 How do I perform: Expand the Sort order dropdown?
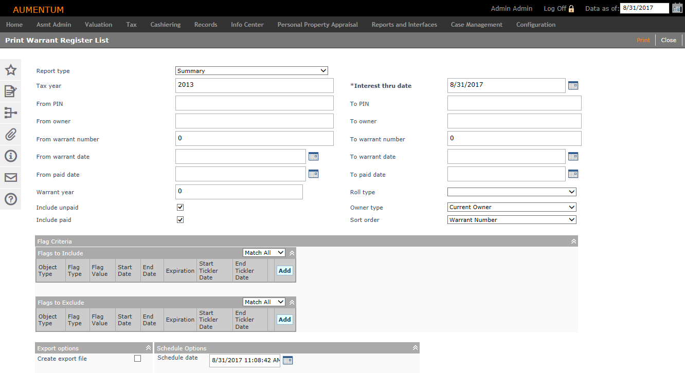(512, 220)
